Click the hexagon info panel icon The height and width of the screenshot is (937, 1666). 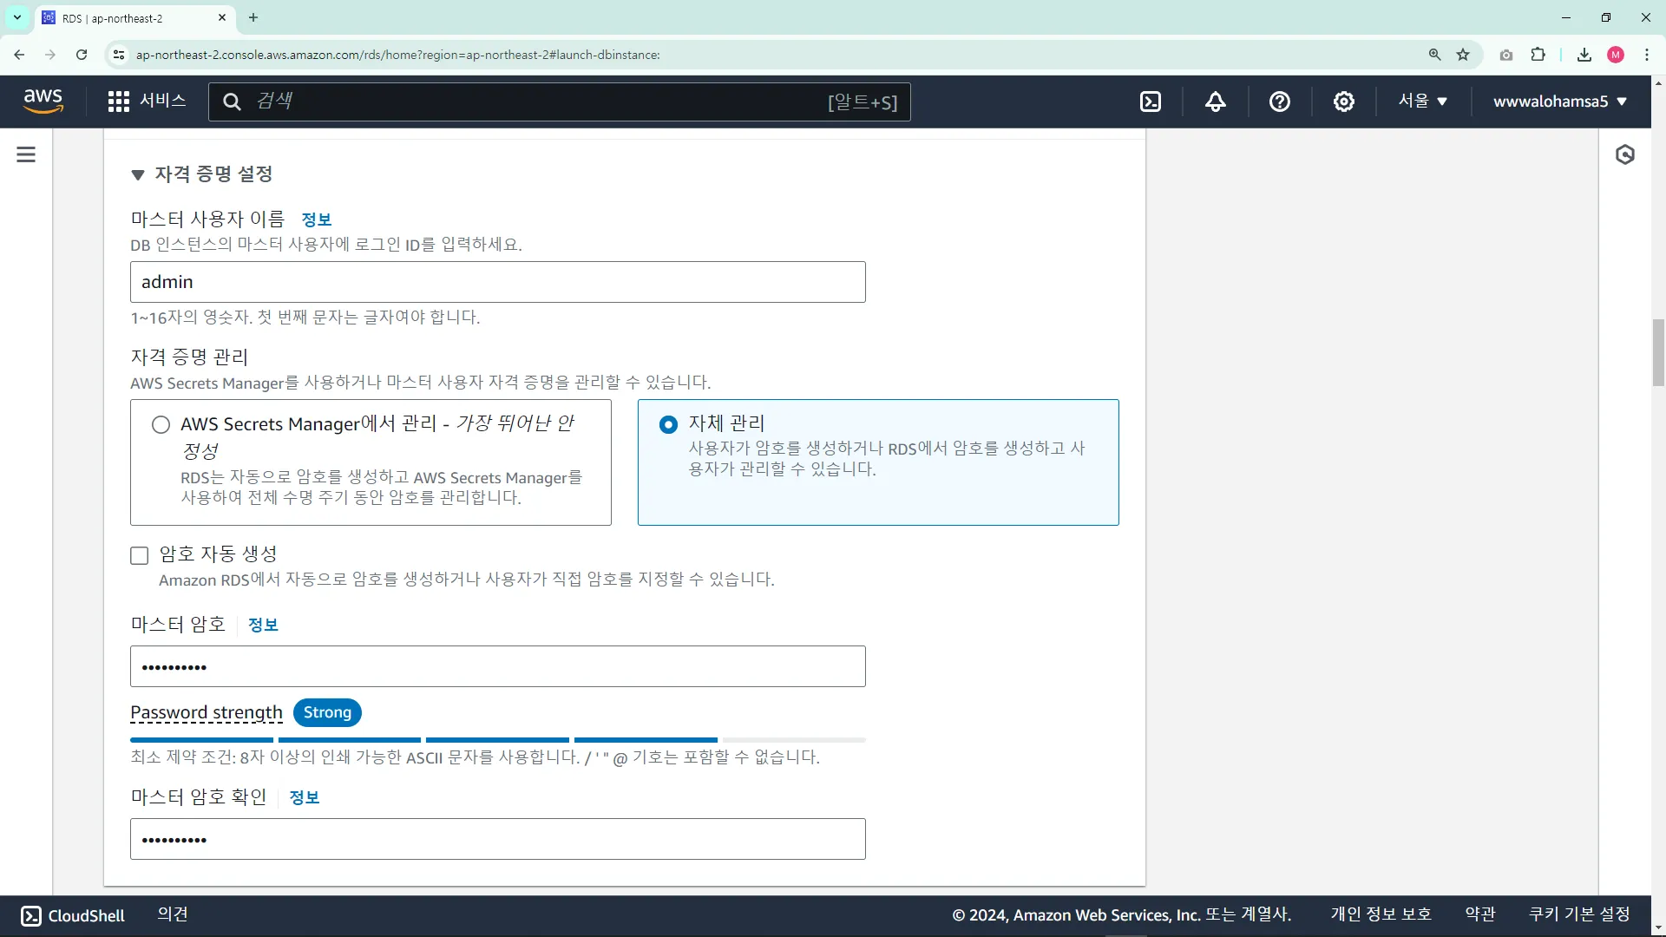[x=1625, y=154]
